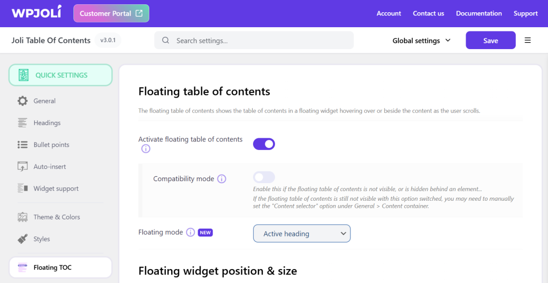This screenshot has height=283, width=548.
Task: Disable the Activate floating table of contents toggle
Action: point(264,144)
